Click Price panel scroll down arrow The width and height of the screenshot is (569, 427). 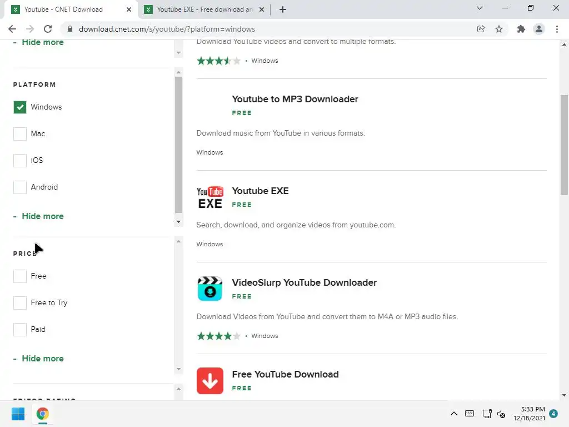(178, 369)
